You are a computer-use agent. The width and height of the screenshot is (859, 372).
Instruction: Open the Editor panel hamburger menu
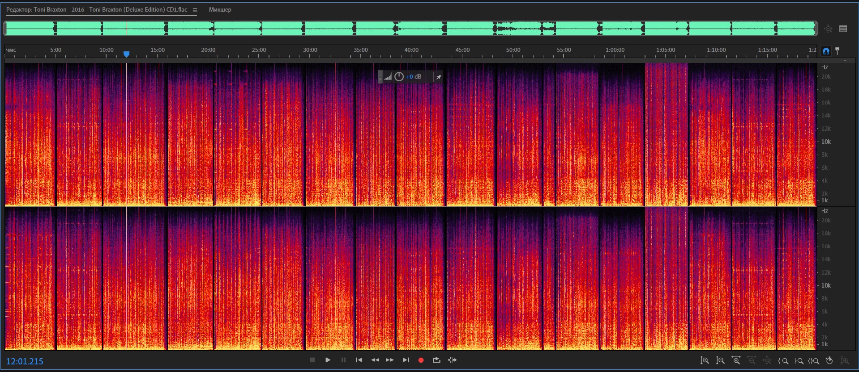[195, 10]
